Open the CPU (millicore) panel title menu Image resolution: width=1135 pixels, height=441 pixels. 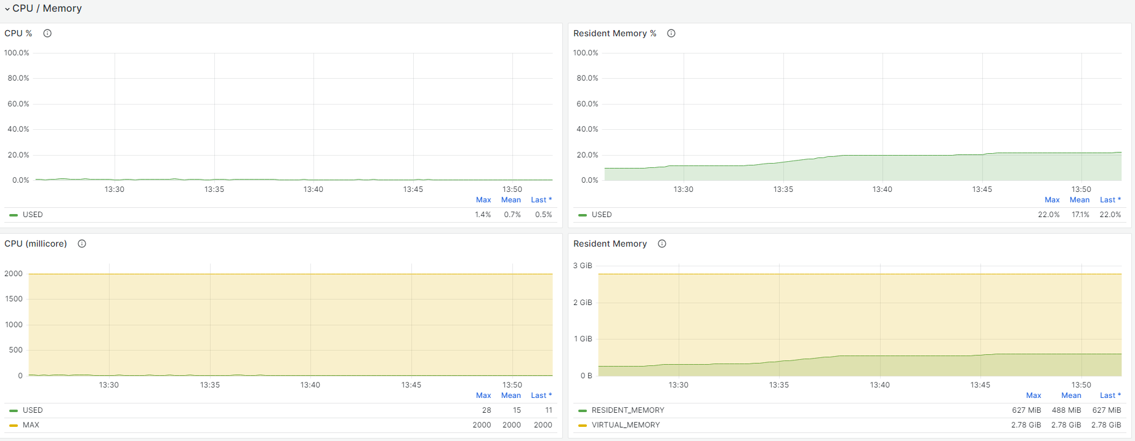point(36,244)
